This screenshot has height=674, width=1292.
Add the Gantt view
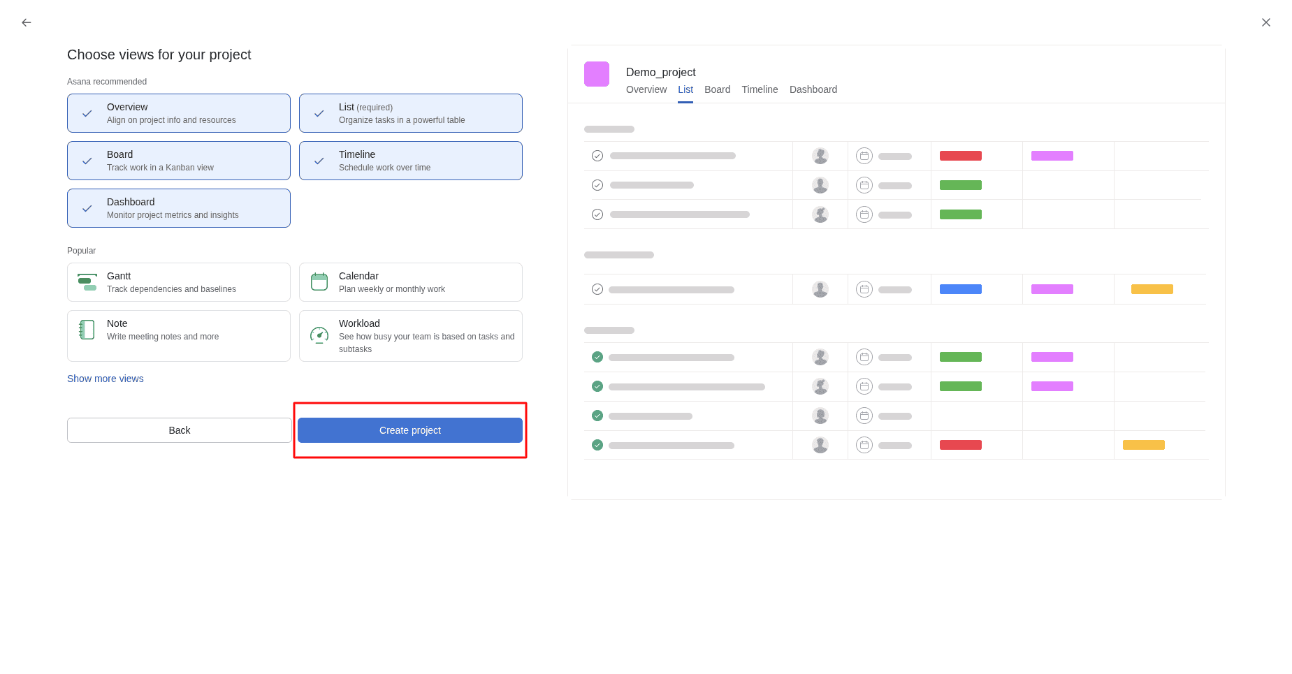(179, 282)
